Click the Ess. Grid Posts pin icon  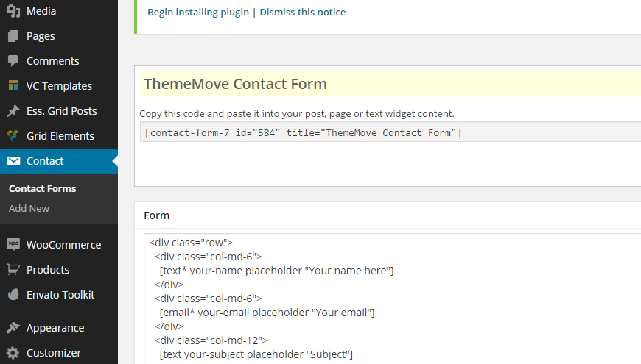[x=13, y=111]
